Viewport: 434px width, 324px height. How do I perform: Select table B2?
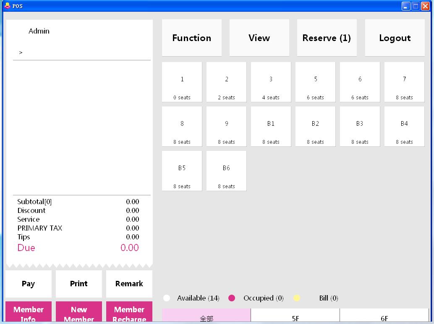click(315, 126)
